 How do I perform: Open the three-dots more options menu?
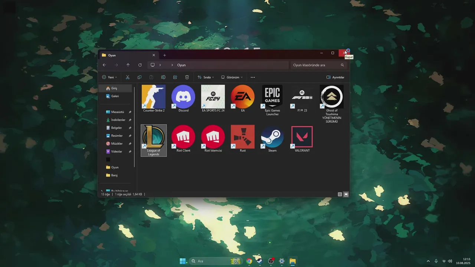coord(253,77)
